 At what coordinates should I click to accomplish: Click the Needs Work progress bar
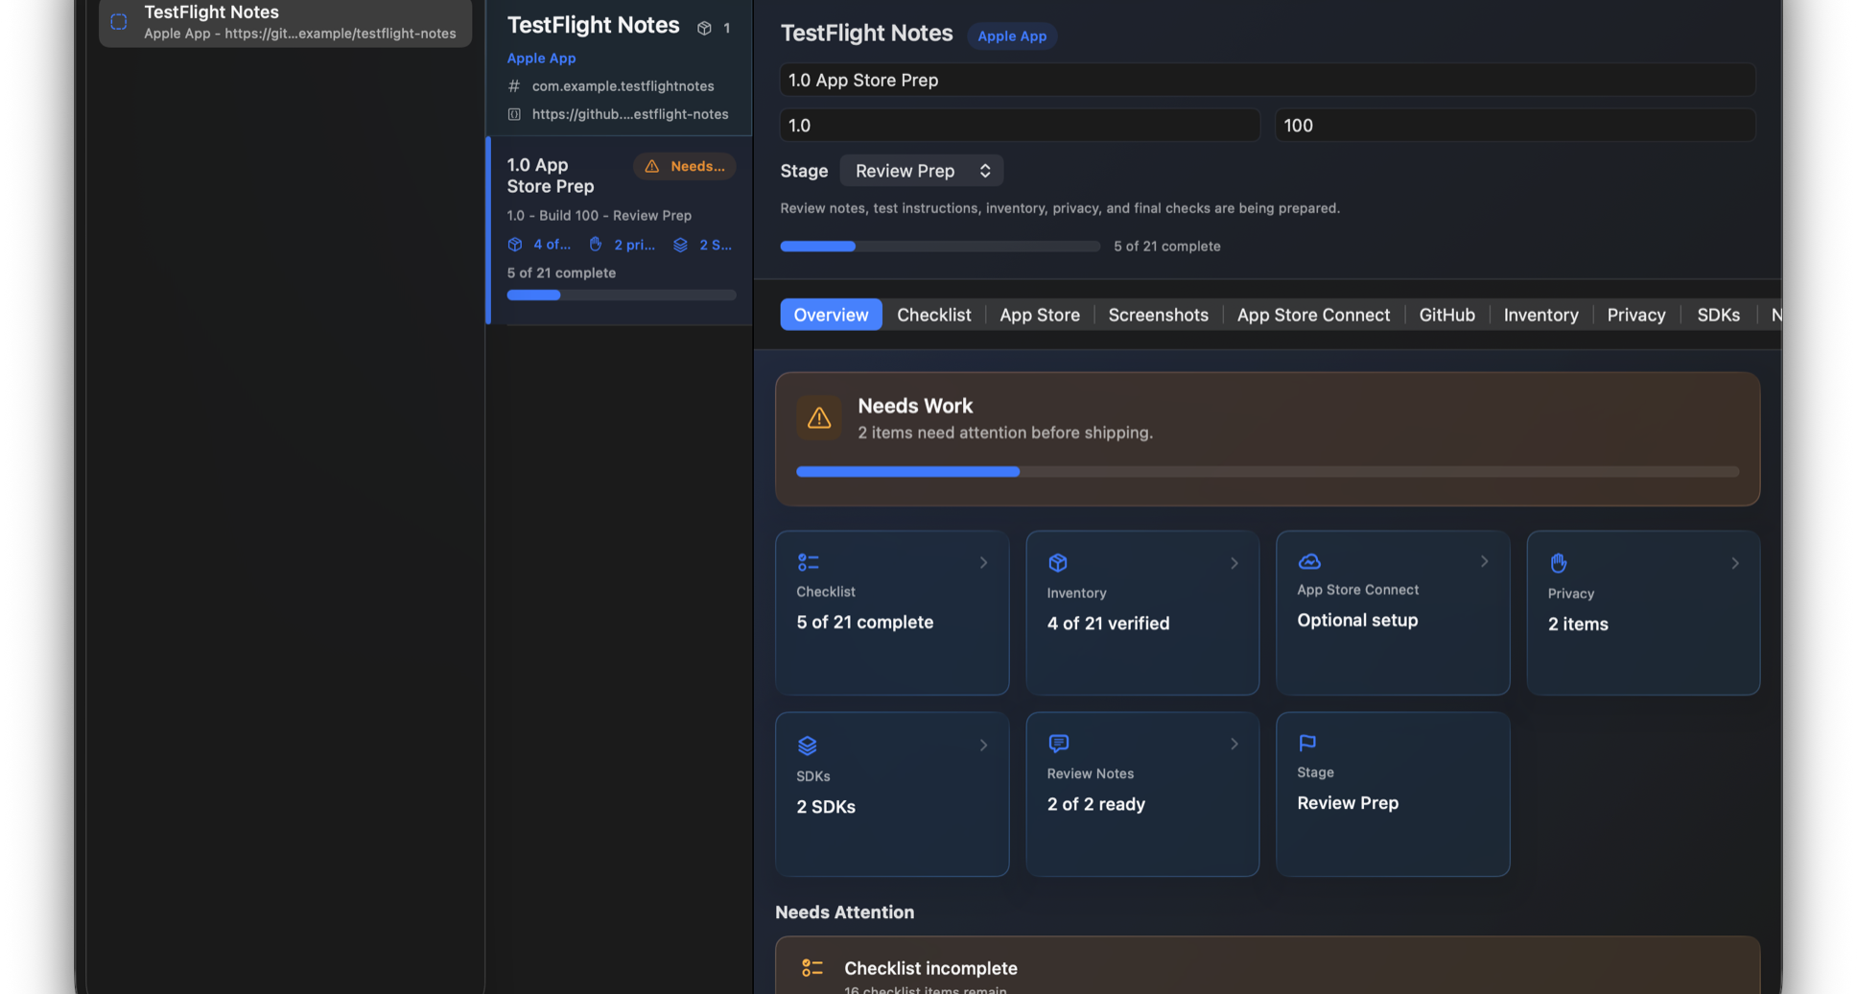pos(1267,472)
